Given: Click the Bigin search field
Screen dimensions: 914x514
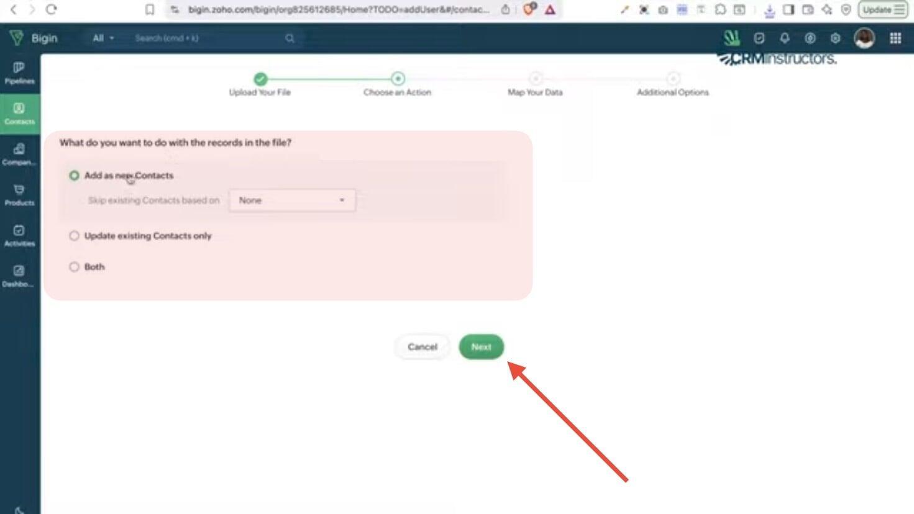Looking at the screenshot, I should click(x=208, y=38).
